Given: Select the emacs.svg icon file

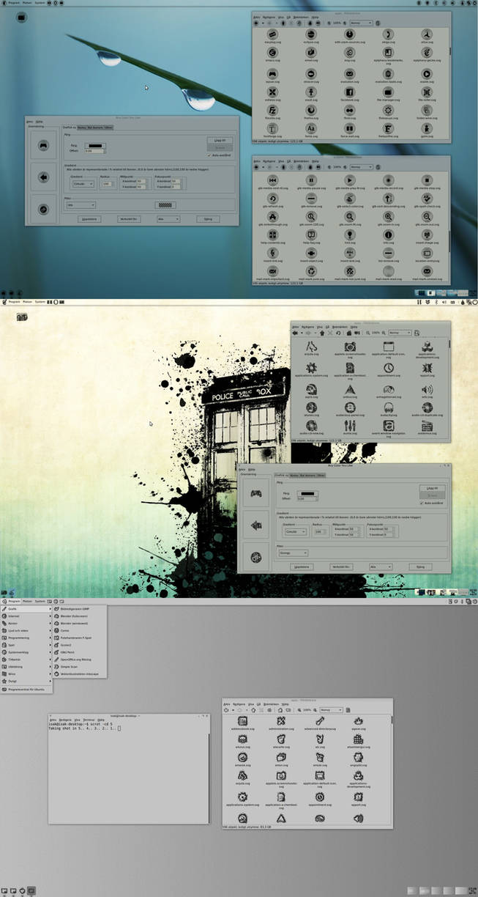Looking at the screenshot, I should pos(272,53).
